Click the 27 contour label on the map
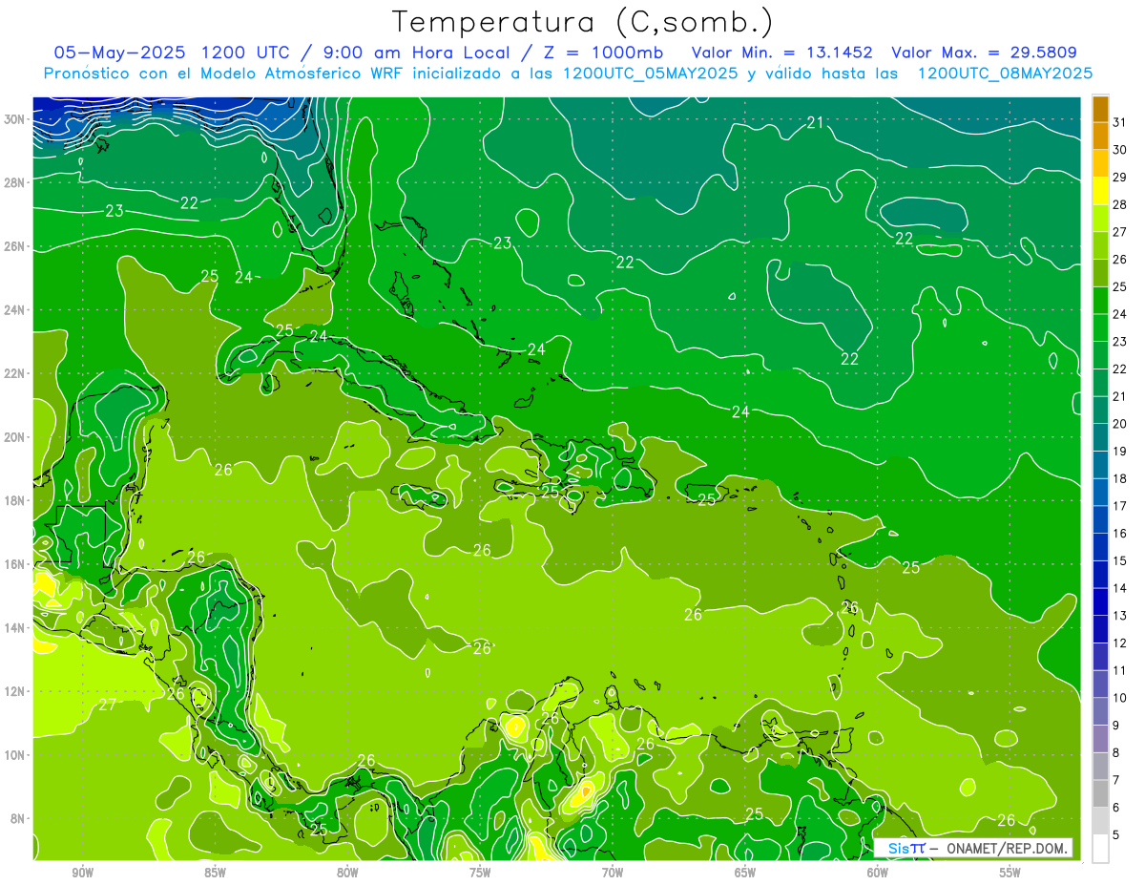 (x=107, y=706)
